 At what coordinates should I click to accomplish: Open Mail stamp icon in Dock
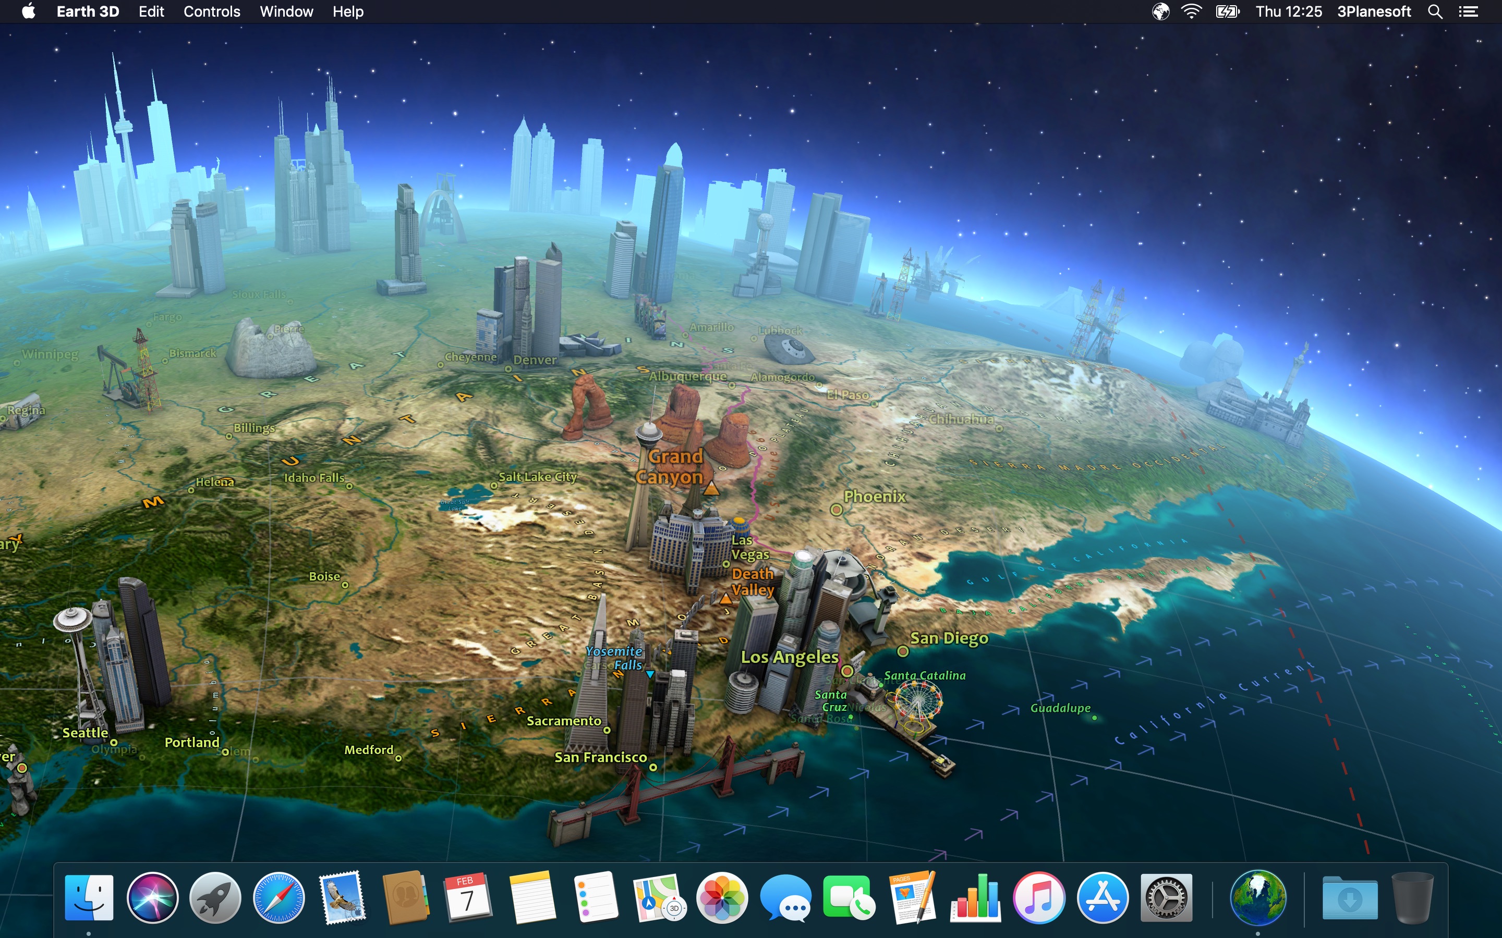(342, 897)
